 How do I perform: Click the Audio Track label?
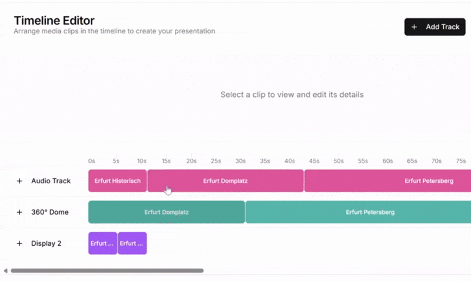pos(51,181)
